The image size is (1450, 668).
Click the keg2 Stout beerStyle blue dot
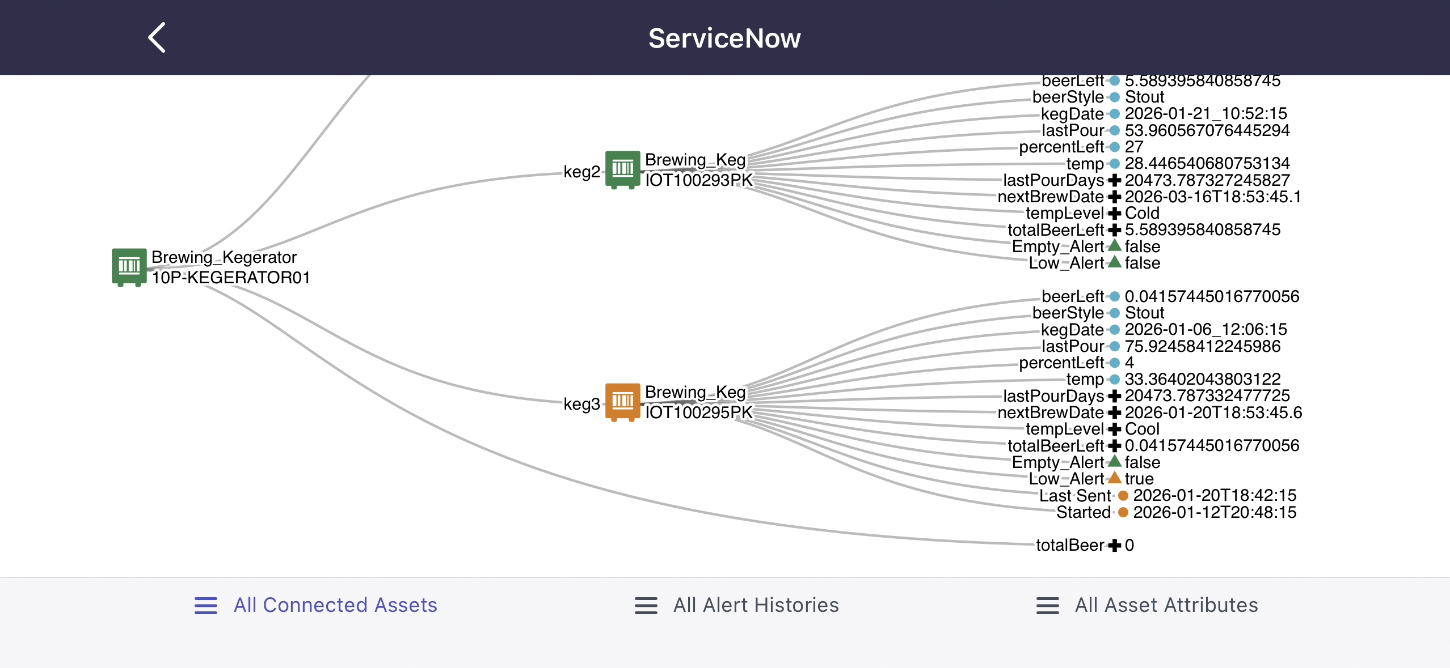(1115, 97)
